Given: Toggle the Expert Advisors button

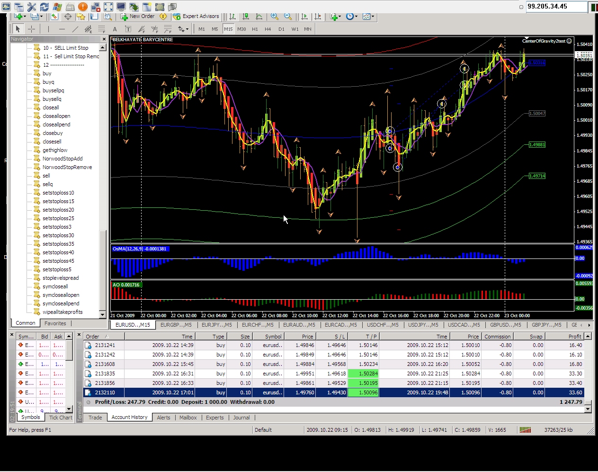Looking at the screenshot, I should click(x=196, y=17).
